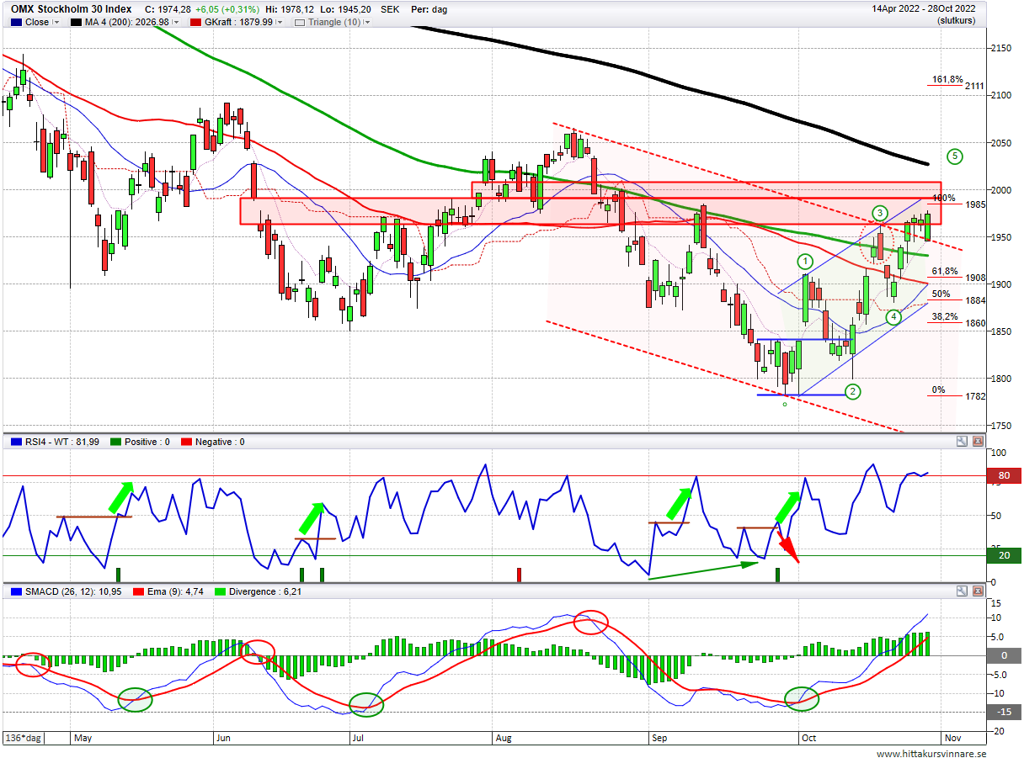Click the 'C: 1974,28' close value

point(168,9)
